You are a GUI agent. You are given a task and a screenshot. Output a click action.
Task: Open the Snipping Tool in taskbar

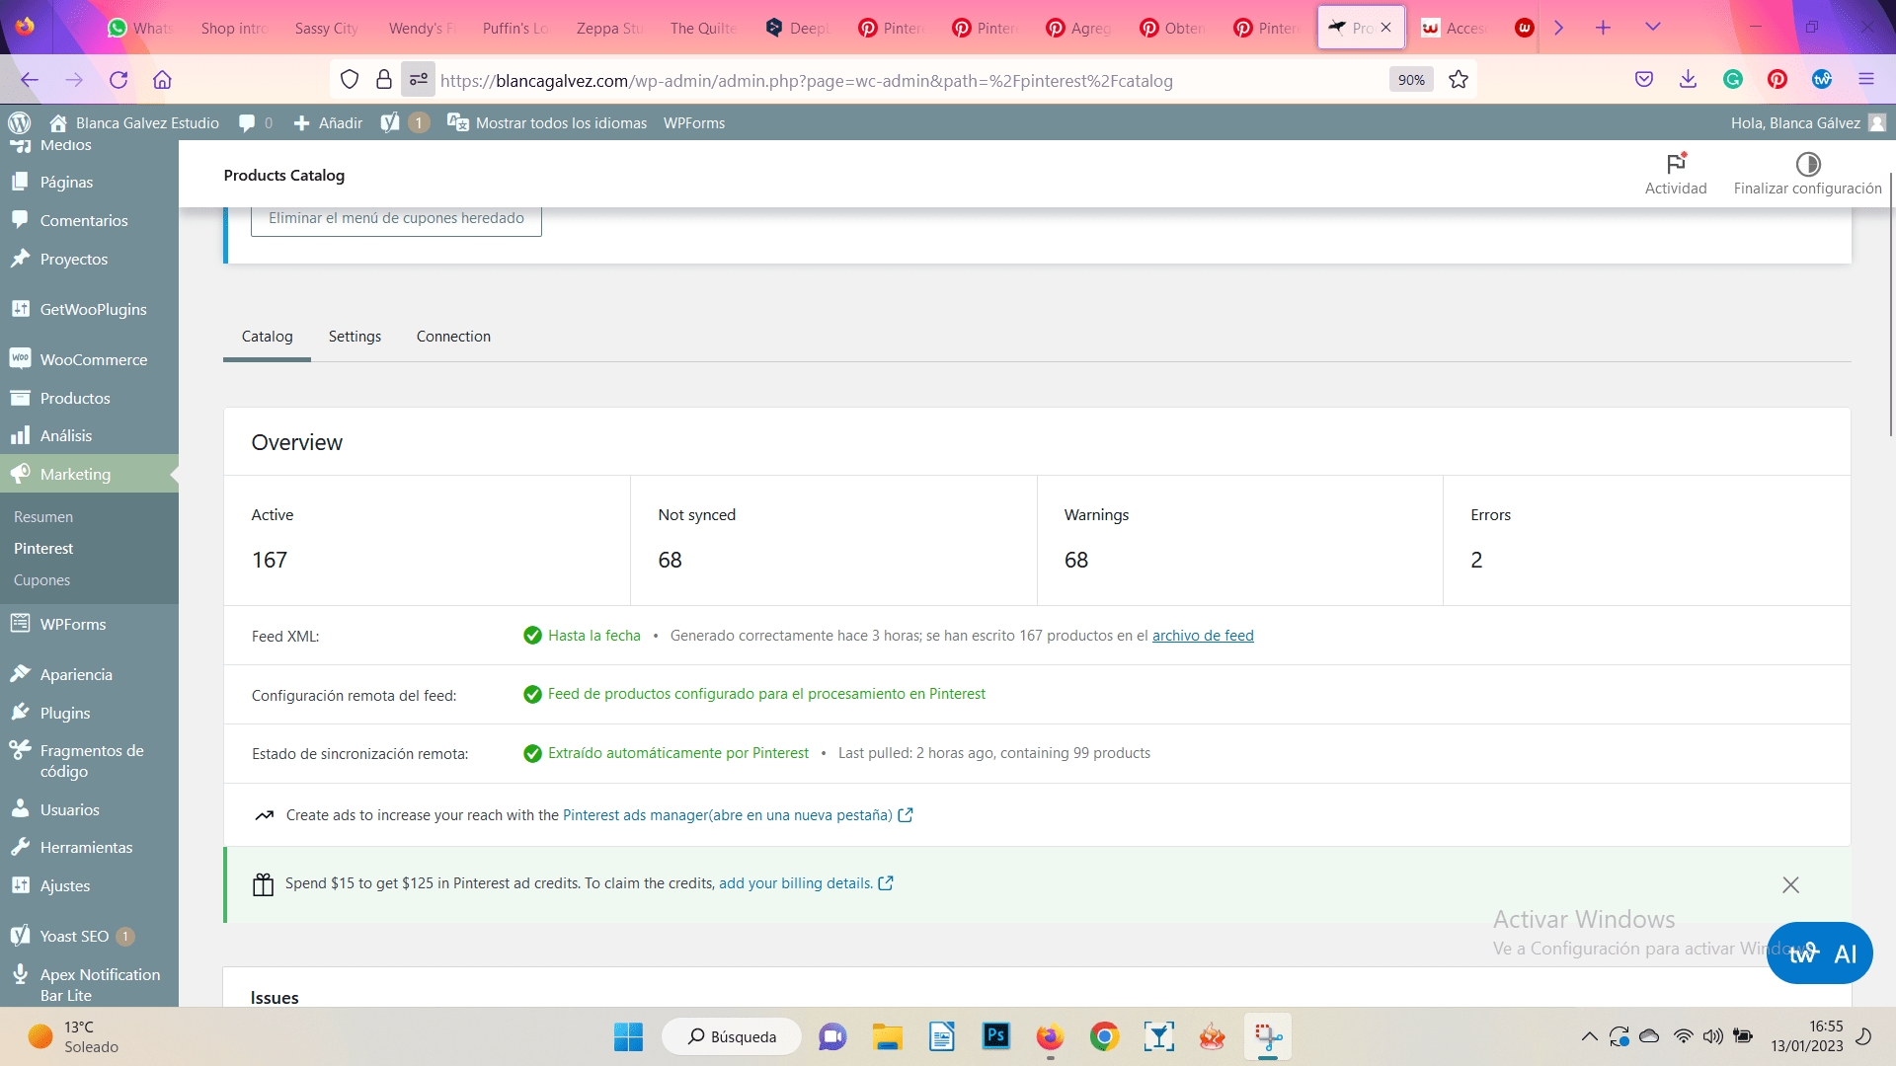coord(1268,1036)
